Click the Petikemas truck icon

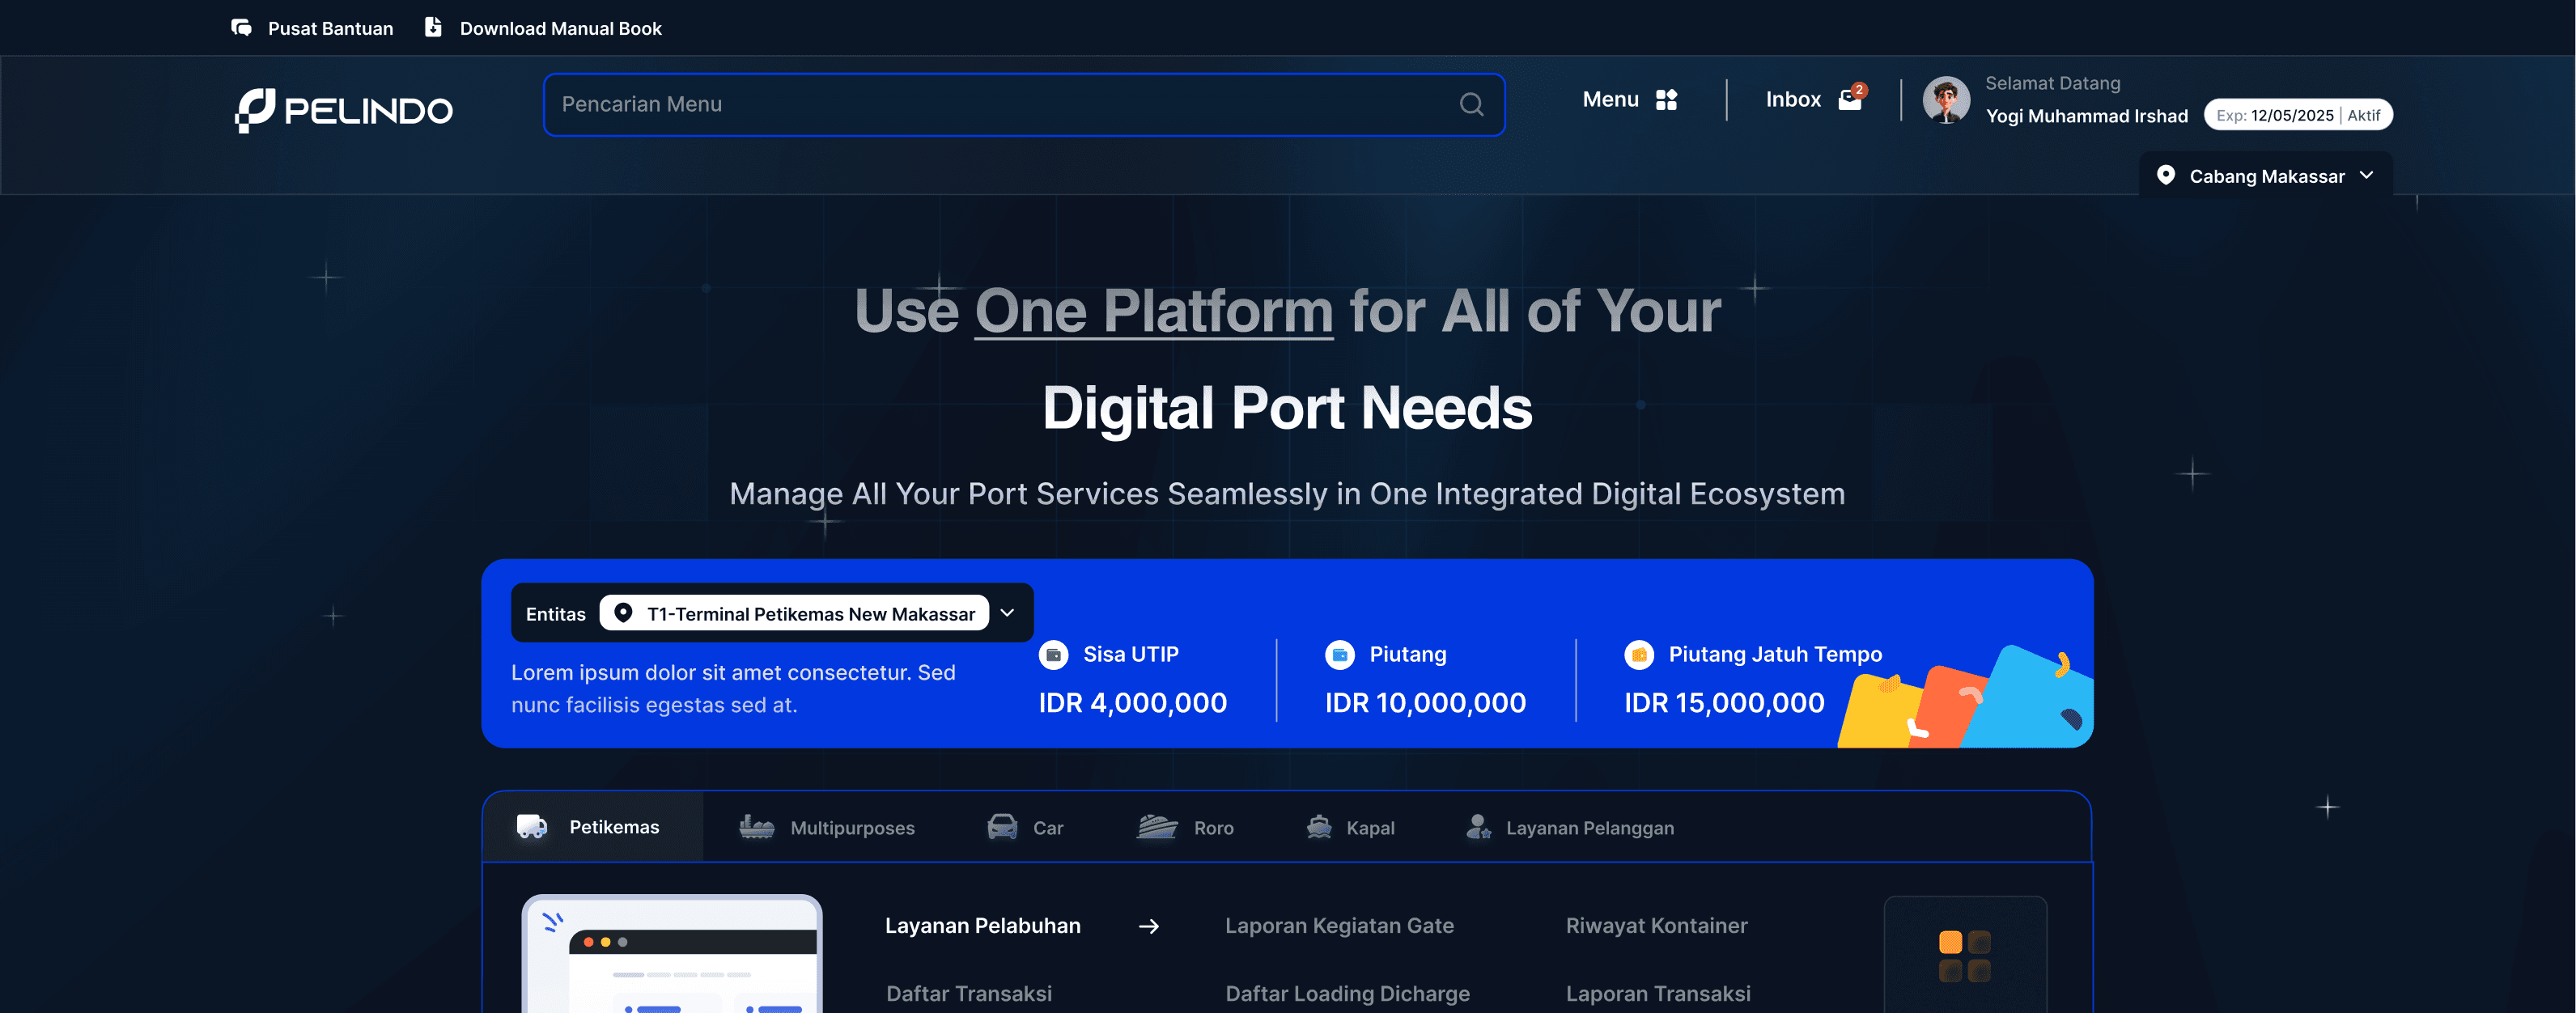[x=532, y=826]
